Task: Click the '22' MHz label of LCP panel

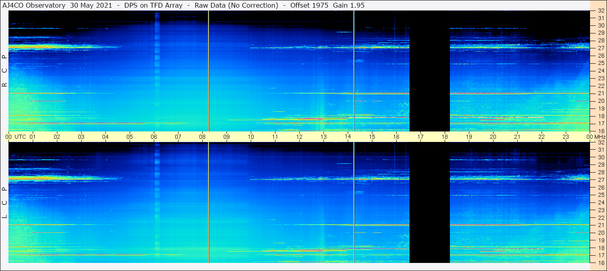Action: pos(601,218)
